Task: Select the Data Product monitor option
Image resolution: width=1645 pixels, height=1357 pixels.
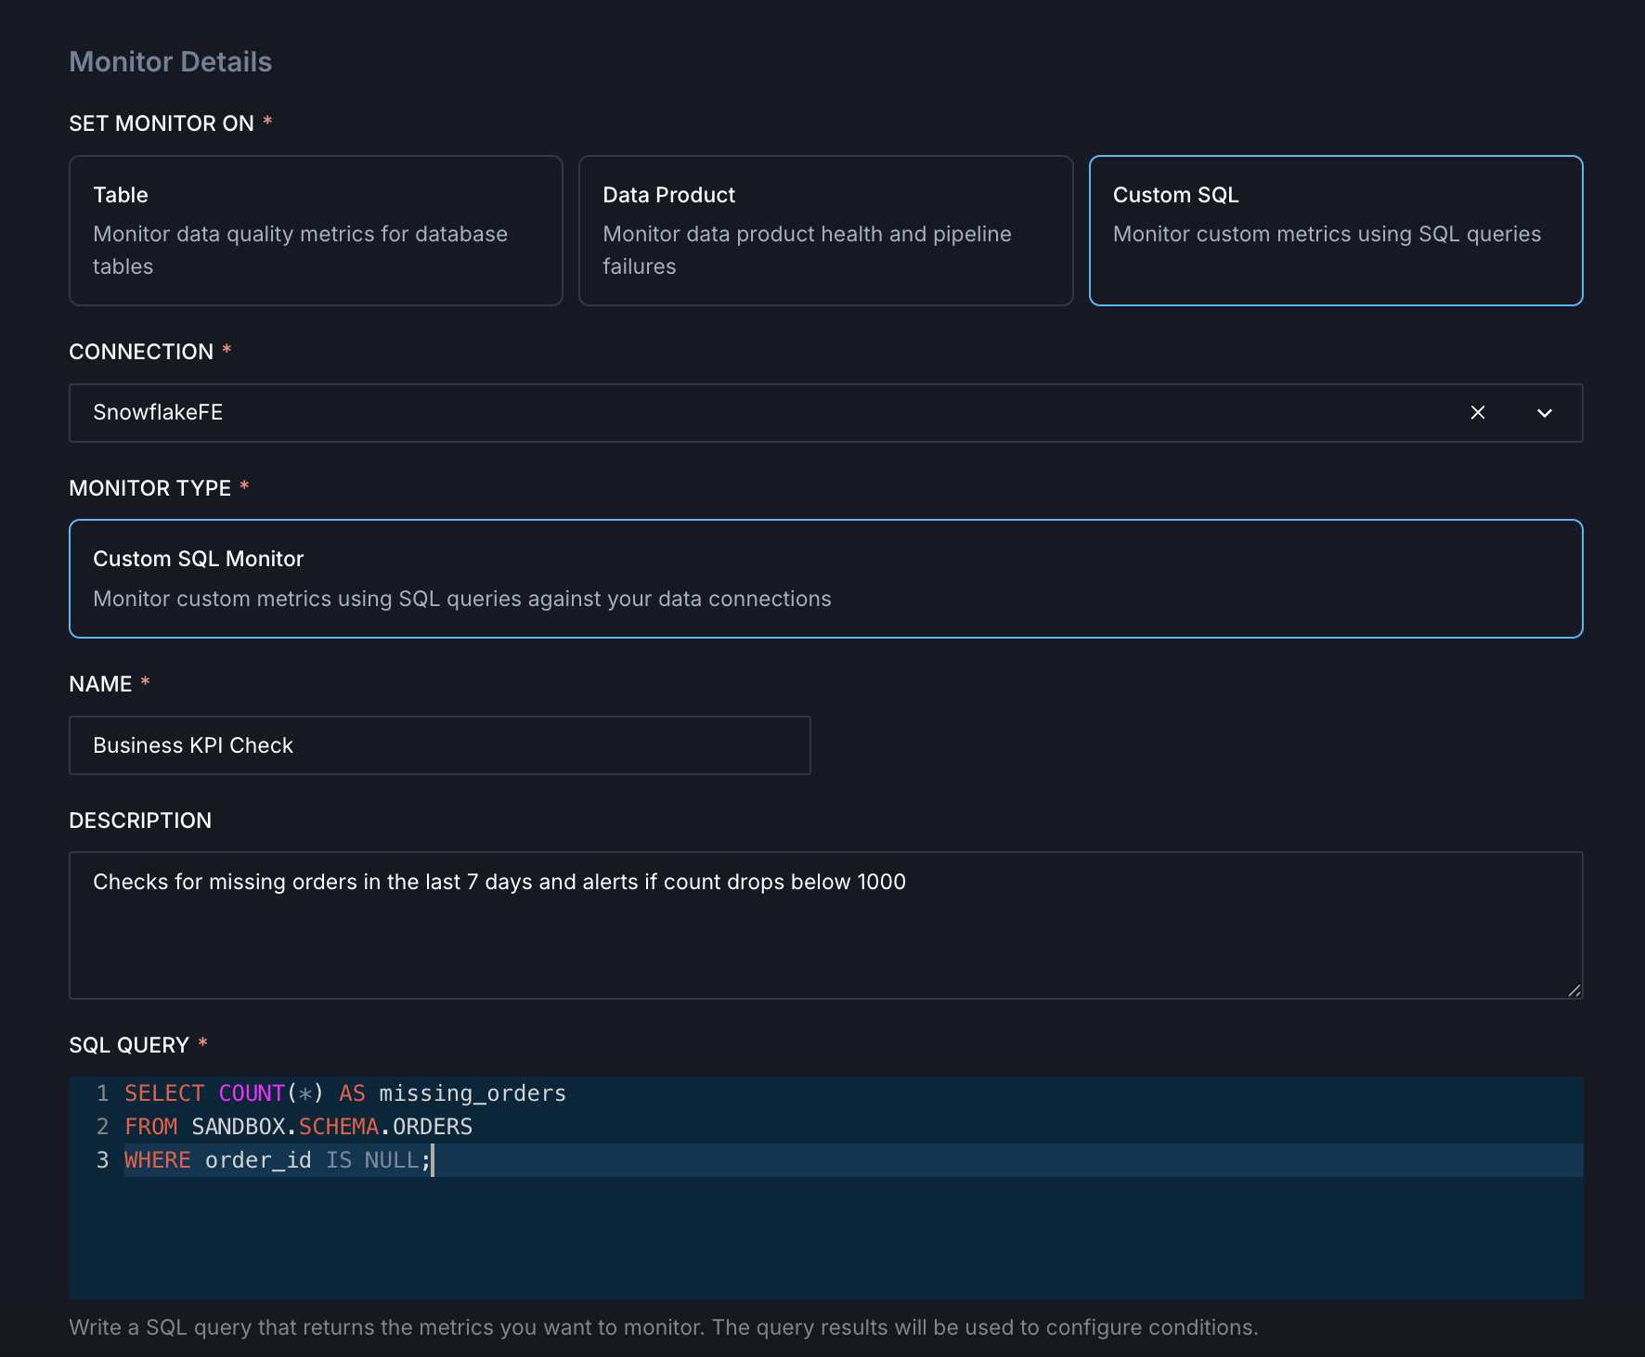Action: pos(825,230)
